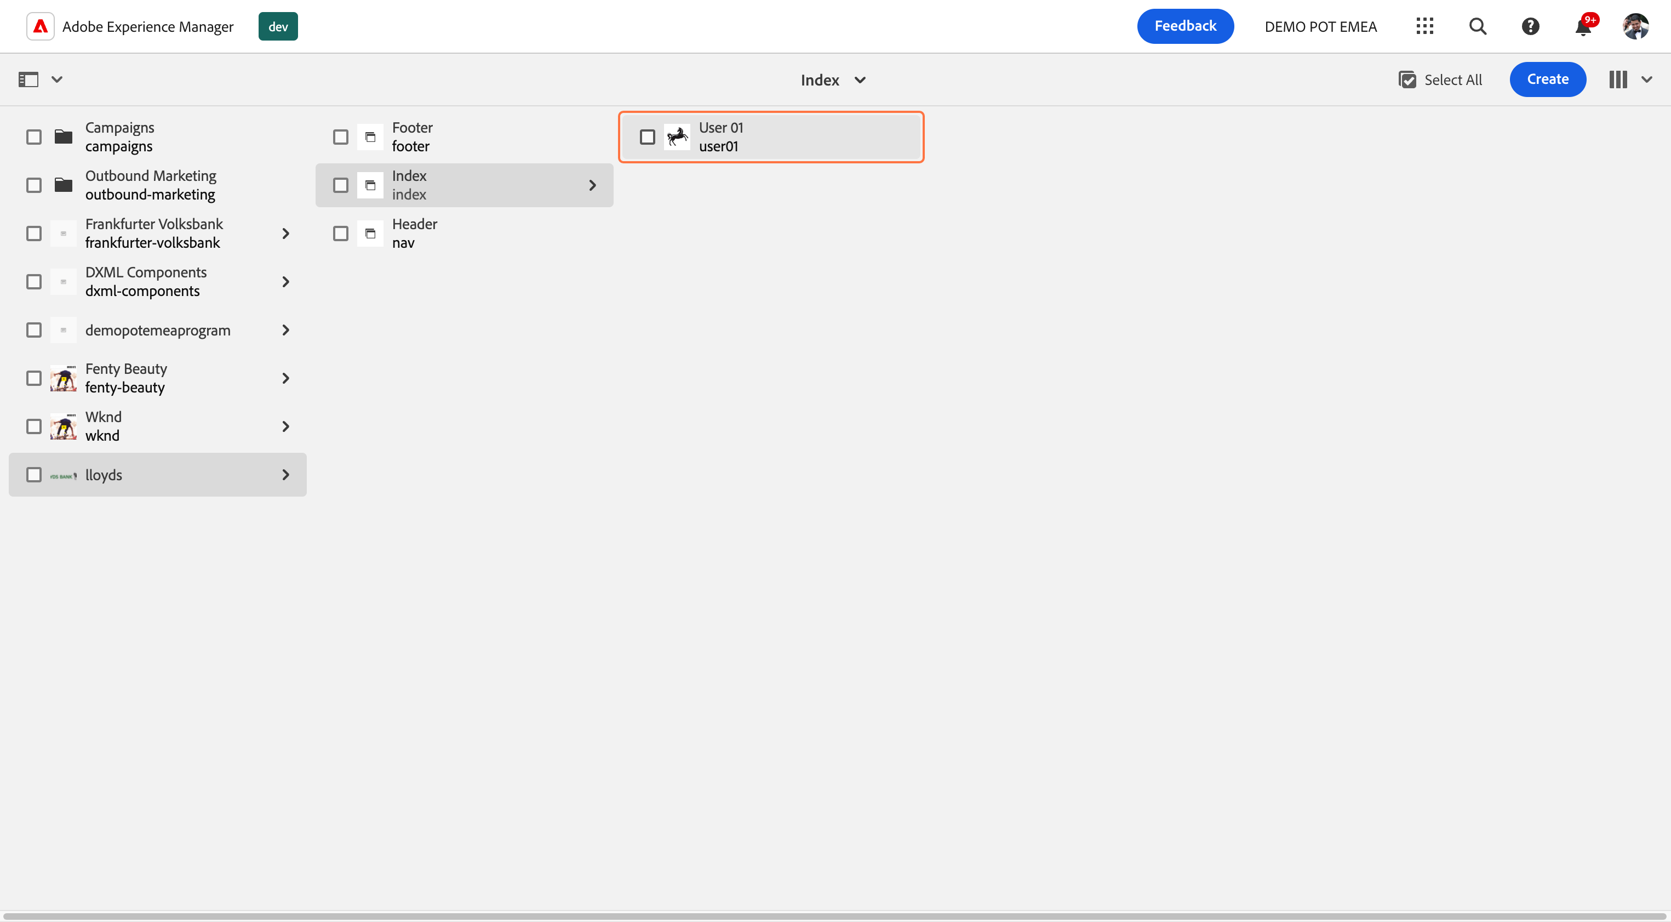Click the Outbound Marketing folder icon
Image resolution: width=1671 pixels, height=922 pixels.
[63, 185]
